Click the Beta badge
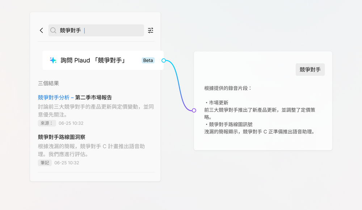The width and height of the screenshot is (362, 210). (x=148, y=60)
